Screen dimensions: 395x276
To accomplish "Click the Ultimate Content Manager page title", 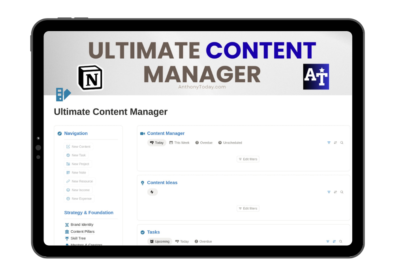I will pos(111,112).
